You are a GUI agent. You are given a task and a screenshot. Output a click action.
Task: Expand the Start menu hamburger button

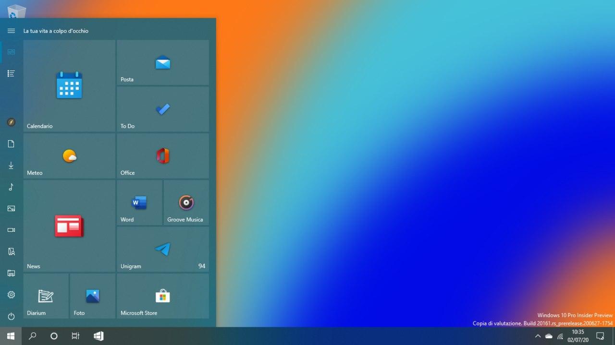point(11,31)
